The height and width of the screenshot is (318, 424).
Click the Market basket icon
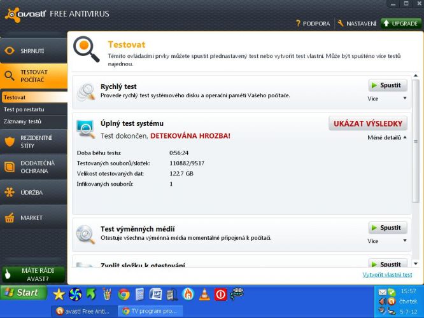(x=10, y=218)
